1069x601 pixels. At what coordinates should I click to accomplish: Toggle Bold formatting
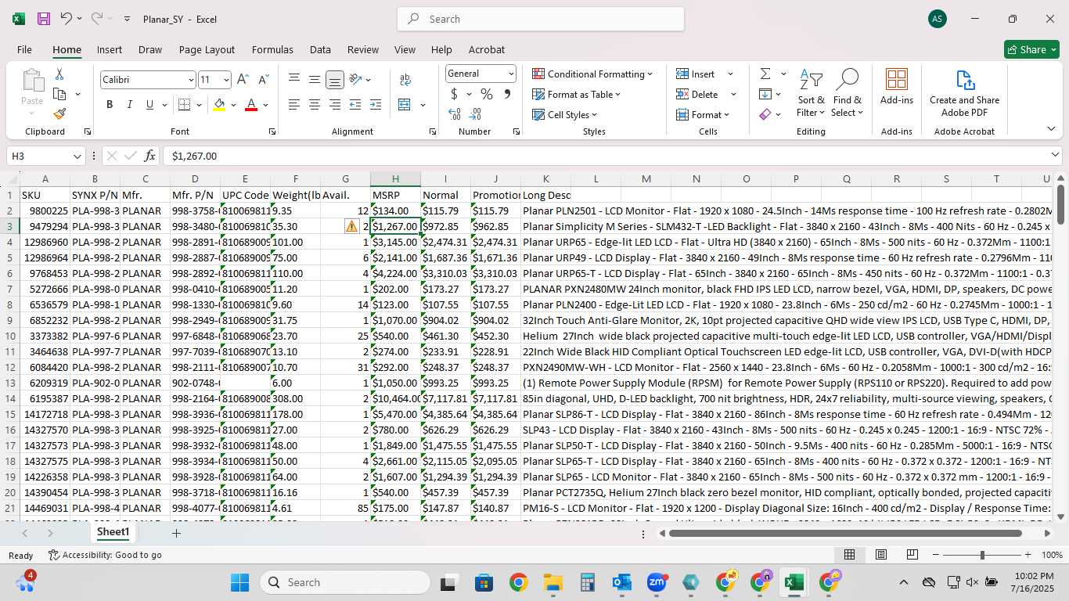point(110,105)
